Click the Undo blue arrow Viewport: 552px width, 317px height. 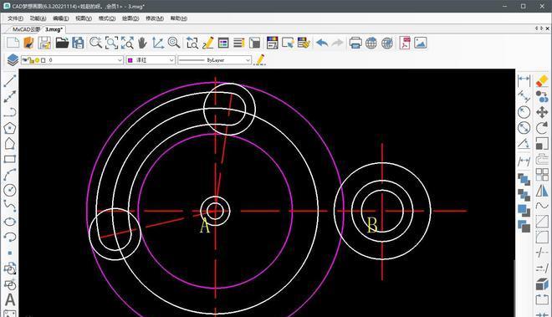coord(322,43)
